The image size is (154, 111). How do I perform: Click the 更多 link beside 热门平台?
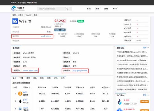click(146, 95)
